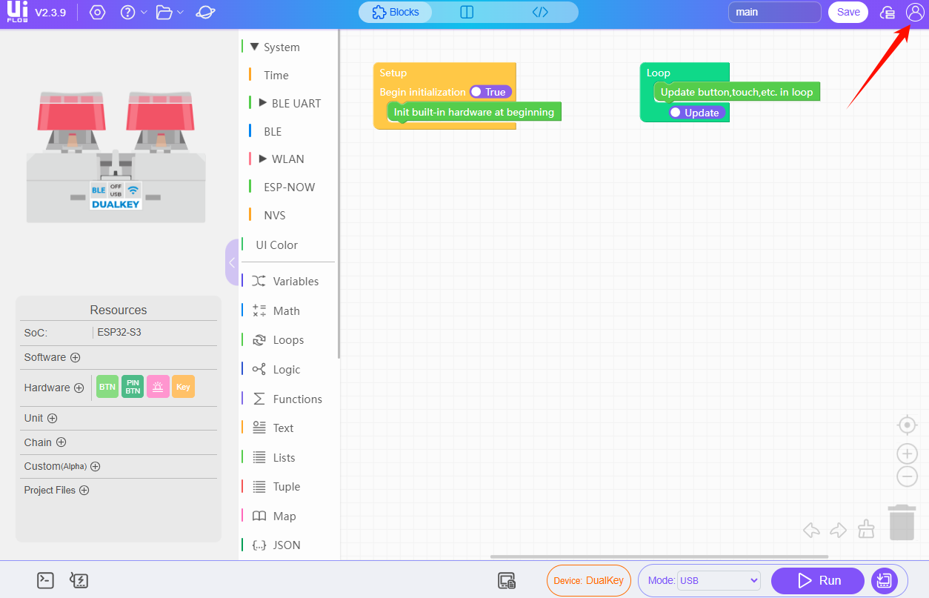Open the Mode USB dropdown

[x=719, y=580]
